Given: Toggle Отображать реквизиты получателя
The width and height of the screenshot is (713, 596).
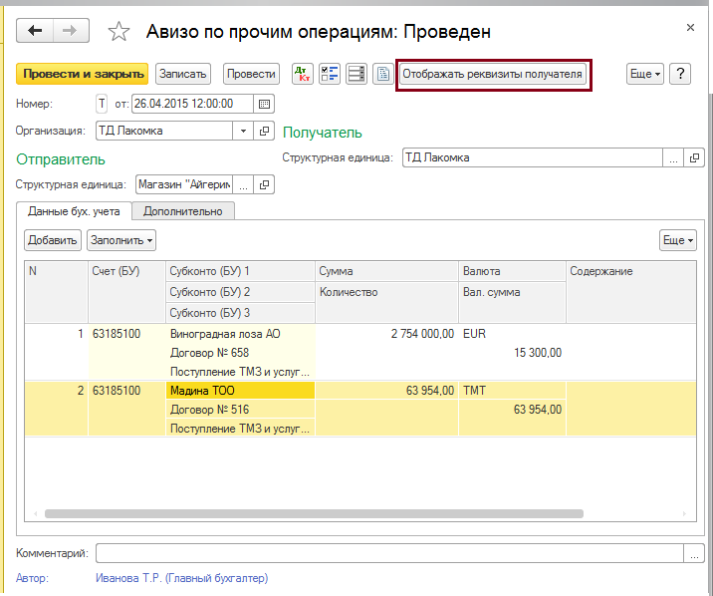Looking at the screenshot, I should 492,74.
